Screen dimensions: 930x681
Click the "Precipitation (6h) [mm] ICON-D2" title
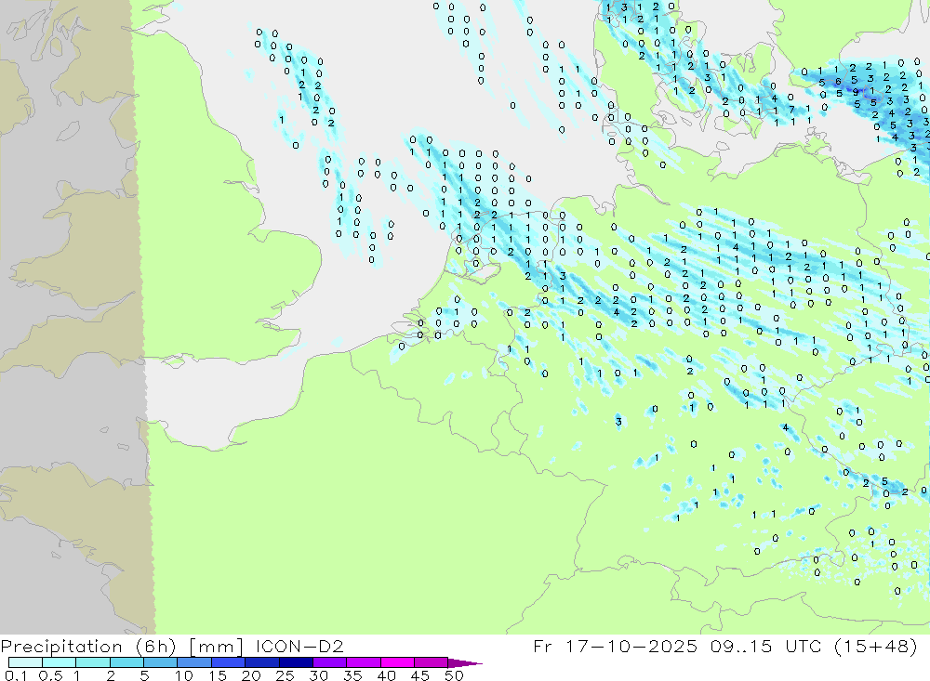pyautogui.click(x=172, y=646)
